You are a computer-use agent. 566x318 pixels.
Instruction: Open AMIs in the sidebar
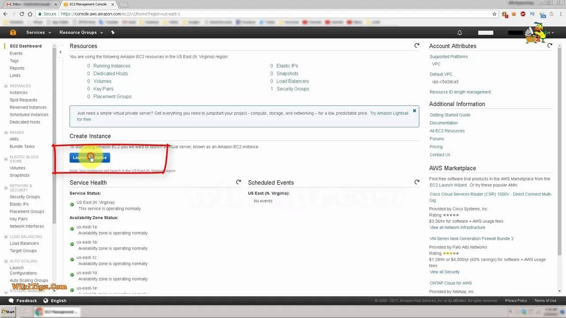(x=14, y=139)
